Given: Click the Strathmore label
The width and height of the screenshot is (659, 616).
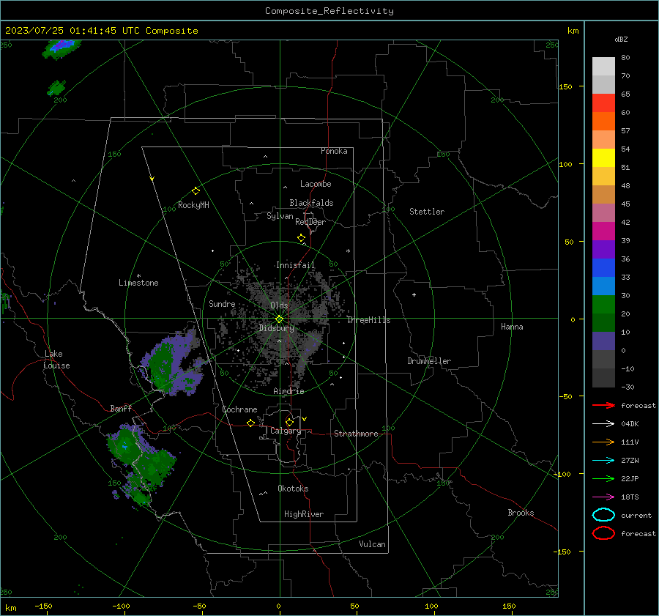Looking at the screenshot, I should (x=356, y=434).
